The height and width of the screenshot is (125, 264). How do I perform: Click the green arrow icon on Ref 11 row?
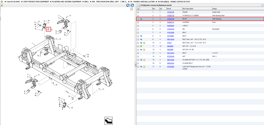(x=141, y=46)
